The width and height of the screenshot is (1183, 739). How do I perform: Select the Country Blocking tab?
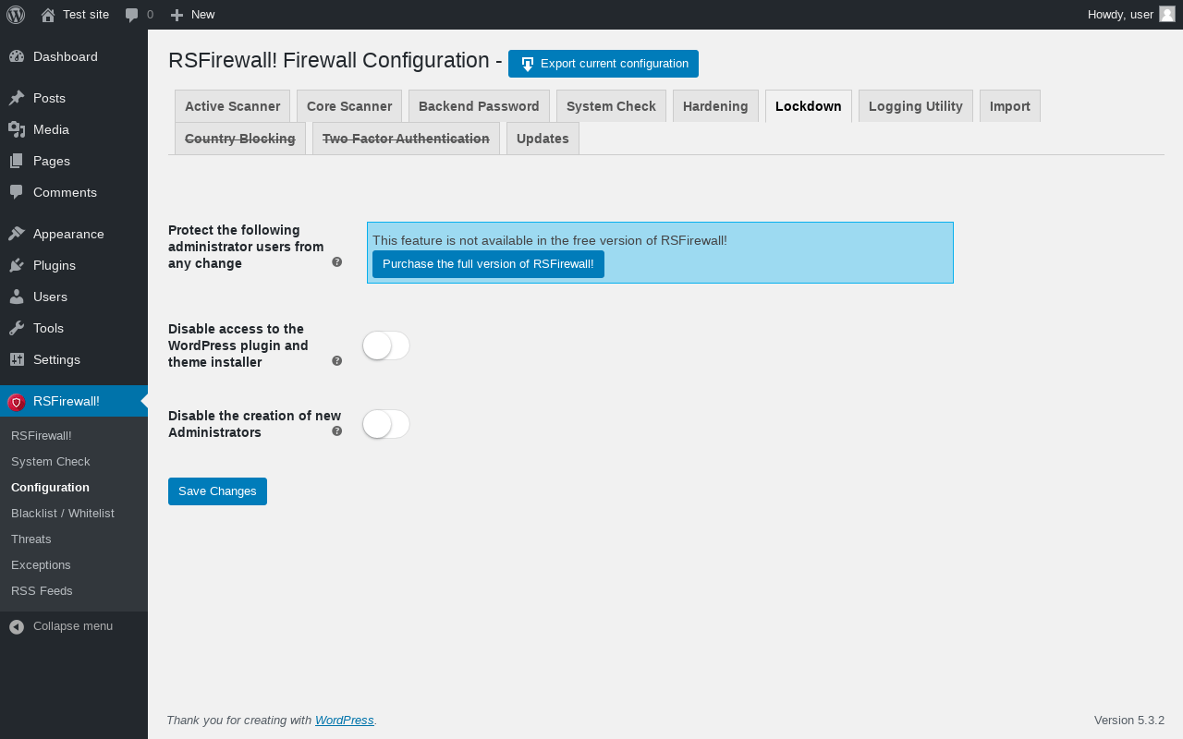pyautogui.click(x=240, y=139)
